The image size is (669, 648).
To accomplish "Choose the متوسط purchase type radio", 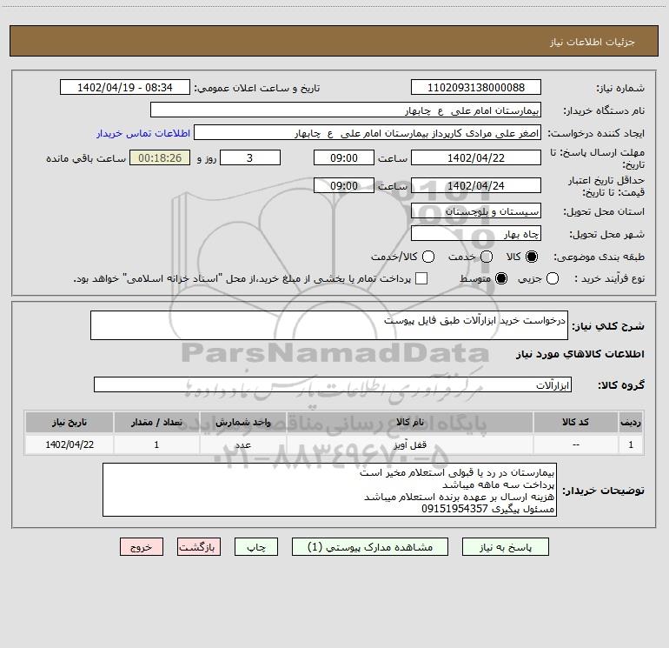I will [501, 278].
